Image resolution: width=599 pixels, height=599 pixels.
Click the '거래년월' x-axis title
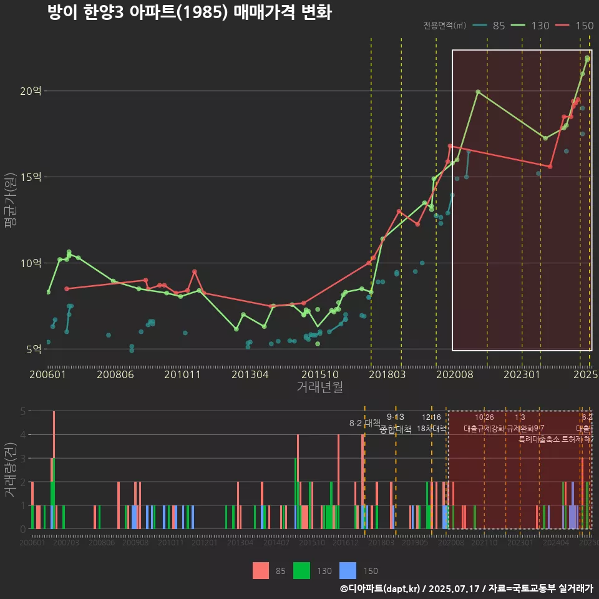[x=319, y=387]
